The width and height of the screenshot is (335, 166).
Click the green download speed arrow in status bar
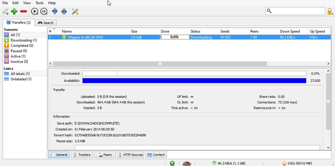214,163
